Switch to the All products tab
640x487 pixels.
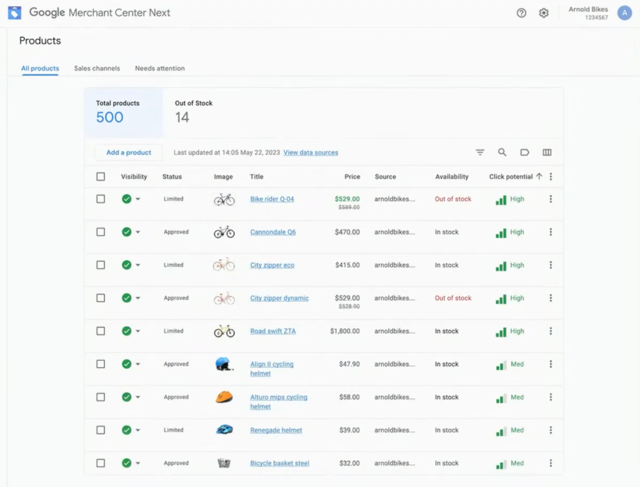[x=40, y=68]
